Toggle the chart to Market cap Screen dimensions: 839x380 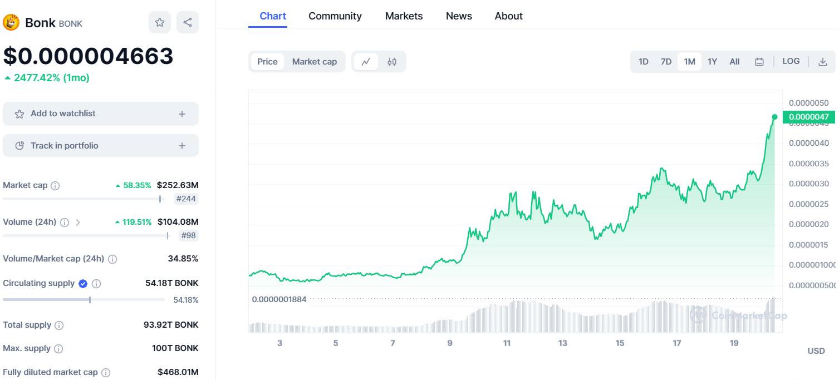click(315, 62)
